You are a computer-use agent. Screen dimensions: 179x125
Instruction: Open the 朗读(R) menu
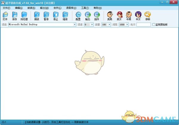(31, 8)
